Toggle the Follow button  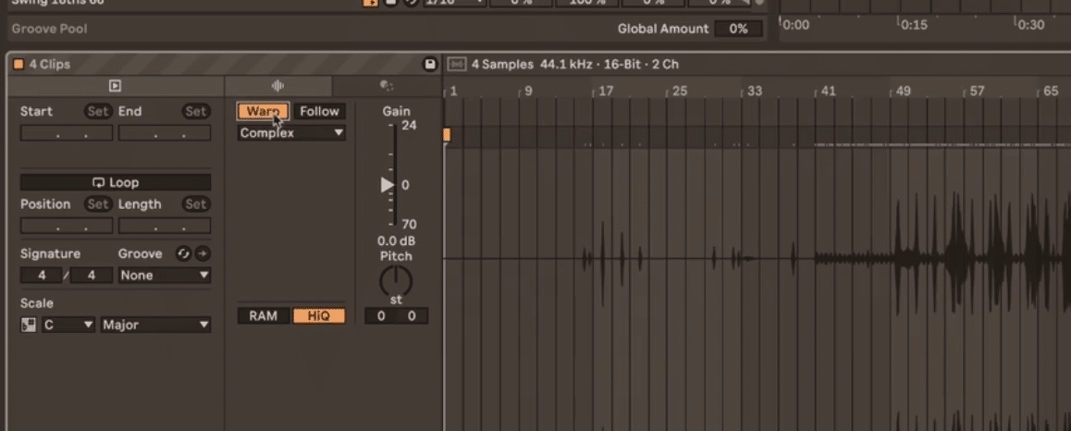tap(320, 111)
